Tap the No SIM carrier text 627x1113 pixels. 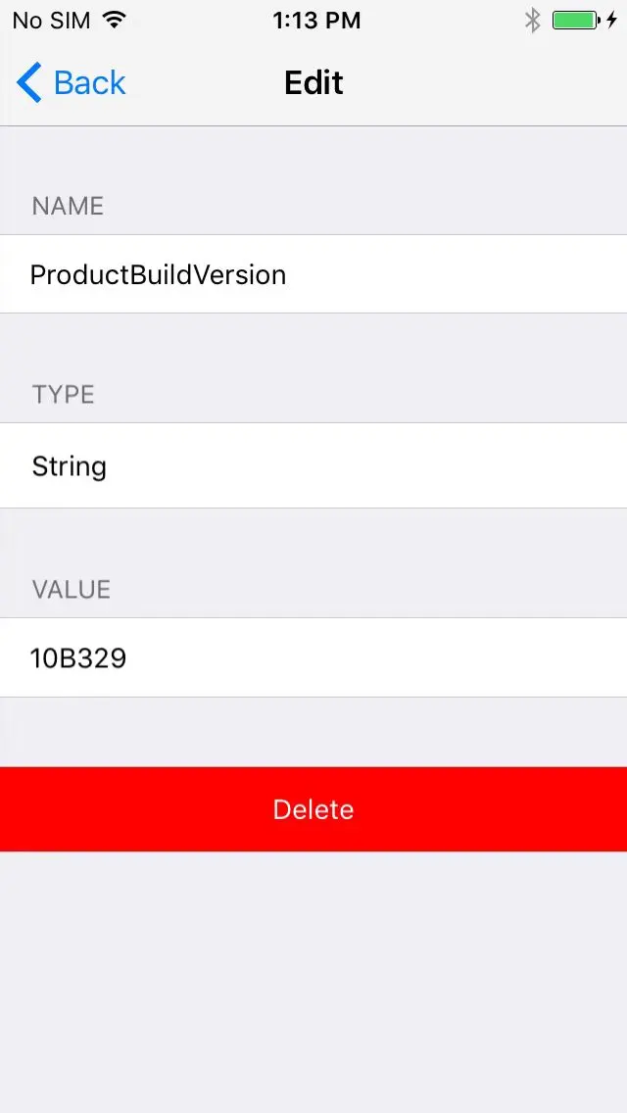pyautogui.click(x=51, y=21)
